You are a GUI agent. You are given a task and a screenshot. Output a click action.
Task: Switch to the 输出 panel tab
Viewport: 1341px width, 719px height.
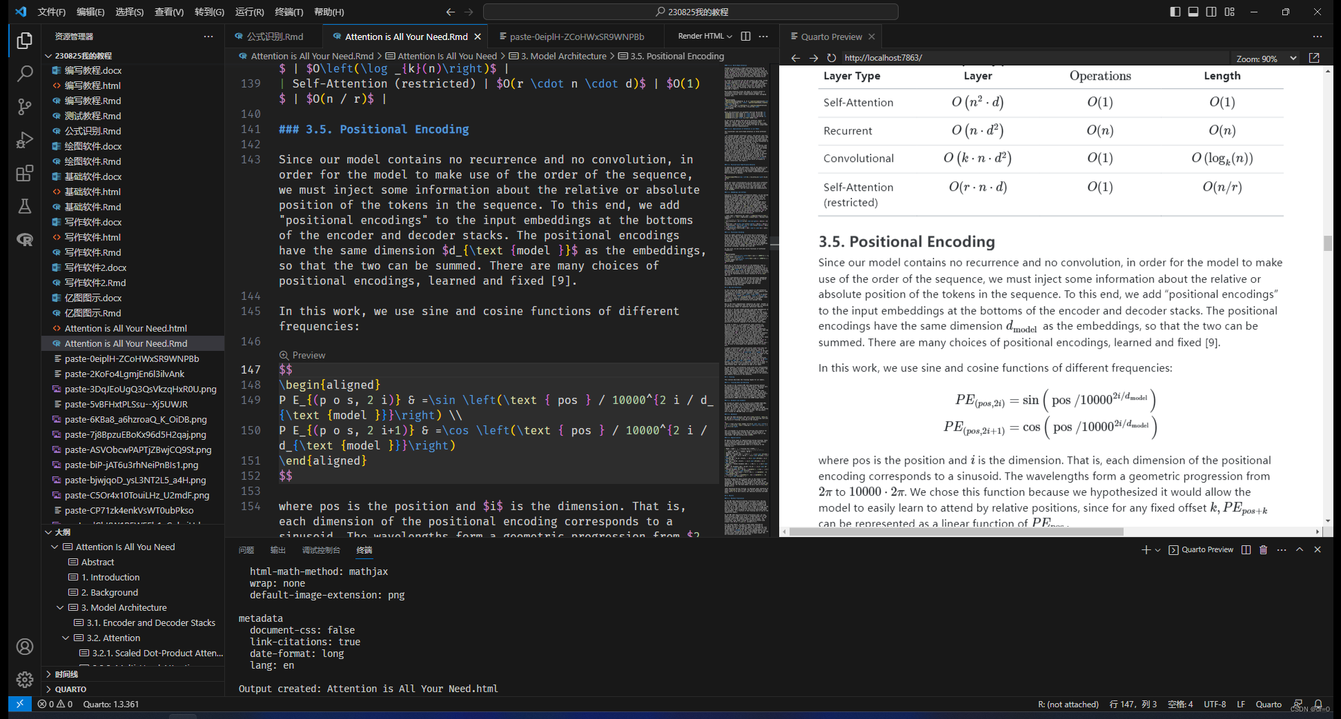click(x=278, y=550)
